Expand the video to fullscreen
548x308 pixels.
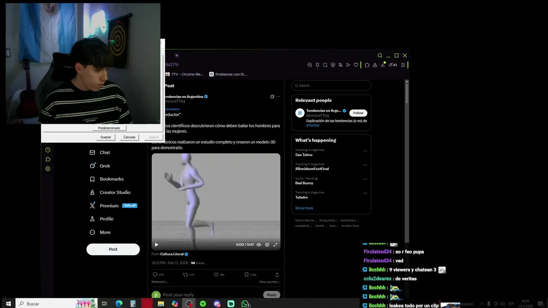tap(275, 245)
